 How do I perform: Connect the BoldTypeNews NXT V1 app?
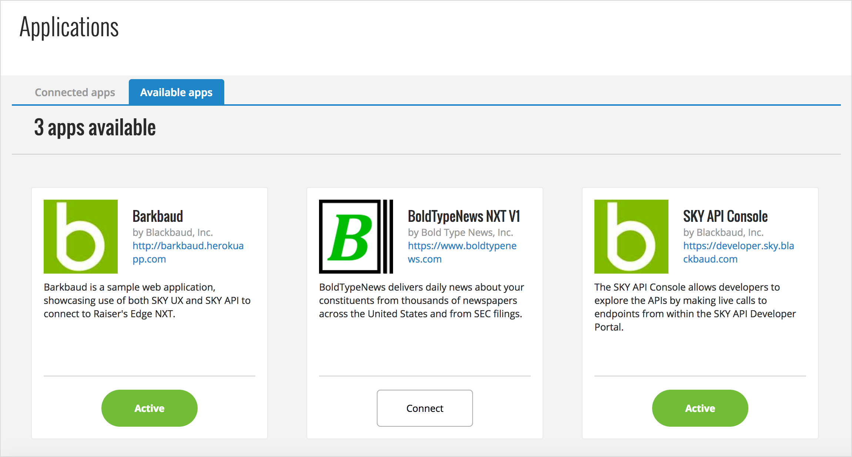425,408
